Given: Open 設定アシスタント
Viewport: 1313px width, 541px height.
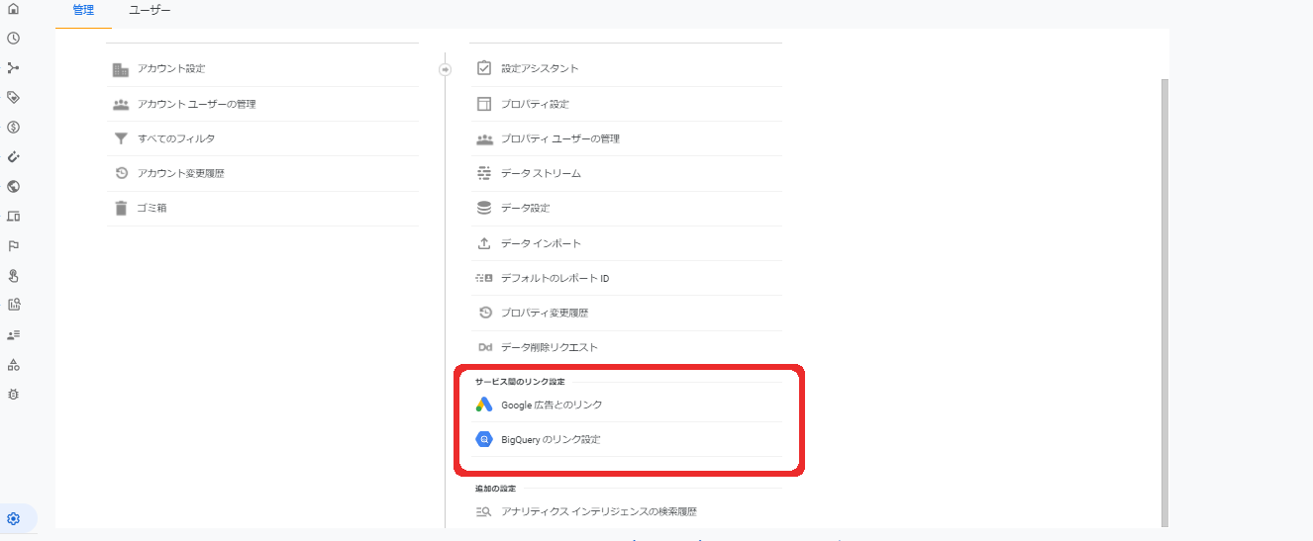Looking at the screenshot, I should [540, 68].
